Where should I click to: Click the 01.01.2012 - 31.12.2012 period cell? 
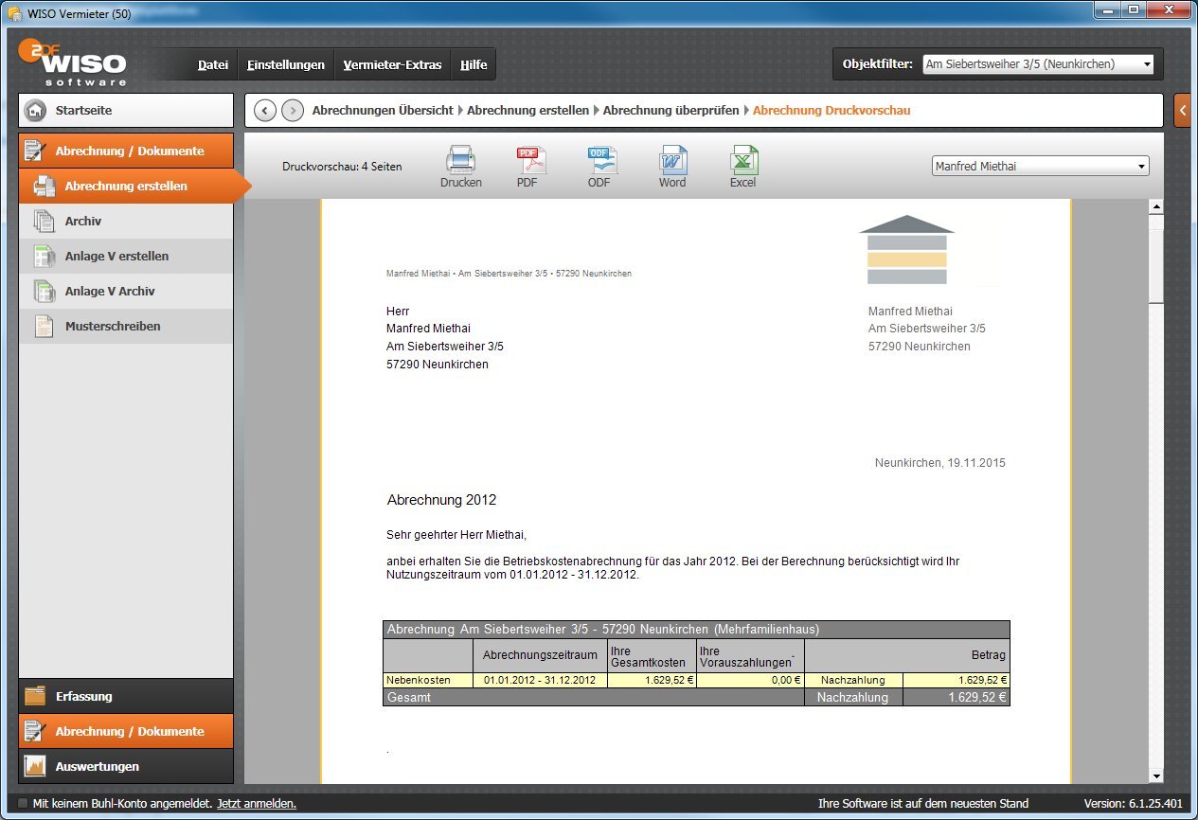coord(540,680)
